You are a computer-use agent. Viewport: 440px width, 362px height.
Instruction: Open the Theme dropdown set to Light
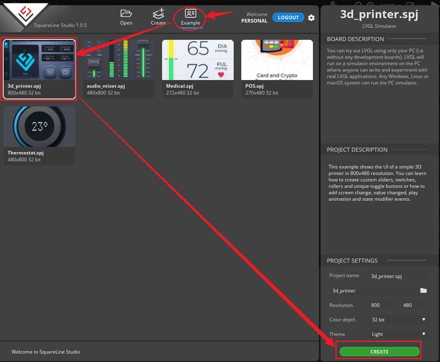(x=398, y=334)
